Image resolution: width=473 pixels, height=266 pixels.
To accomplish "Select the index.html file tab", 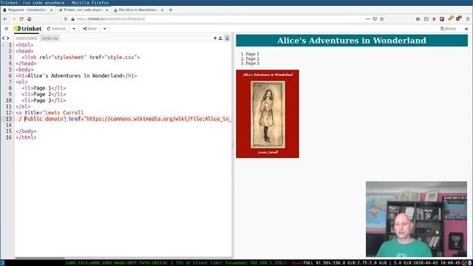I will 27,38.
